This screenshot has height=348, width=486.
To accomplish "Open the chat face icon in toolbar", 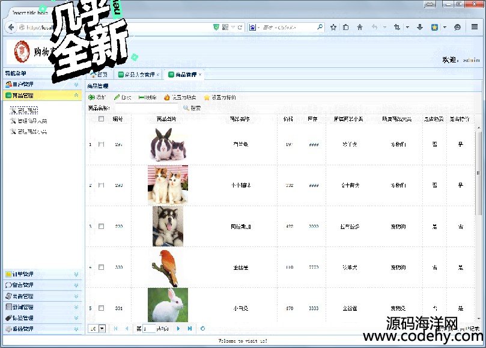I will (x=457, y=27).
